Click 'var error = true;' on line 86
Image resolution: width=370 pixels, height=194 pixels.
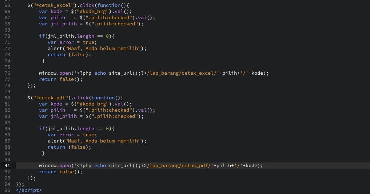click(72, 135)
